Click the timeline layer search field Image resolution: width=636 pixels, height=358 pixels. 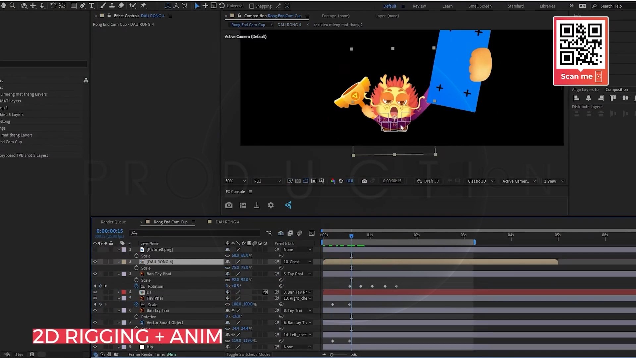(x=195, y=233)
